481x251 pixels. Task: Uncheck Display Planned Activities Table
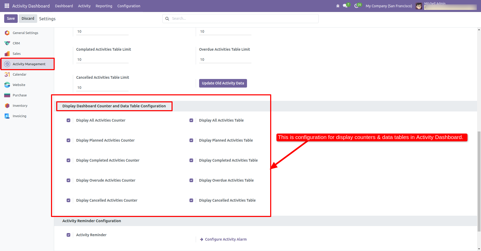tap(191, 140)
